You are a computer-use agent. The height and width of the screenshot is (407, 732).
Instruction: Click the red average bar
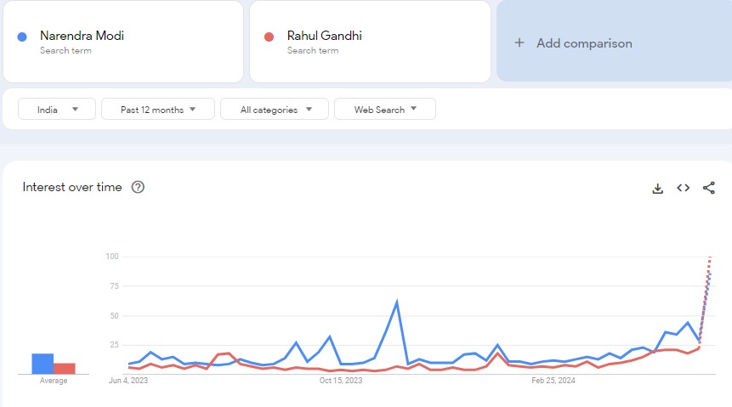65,368
